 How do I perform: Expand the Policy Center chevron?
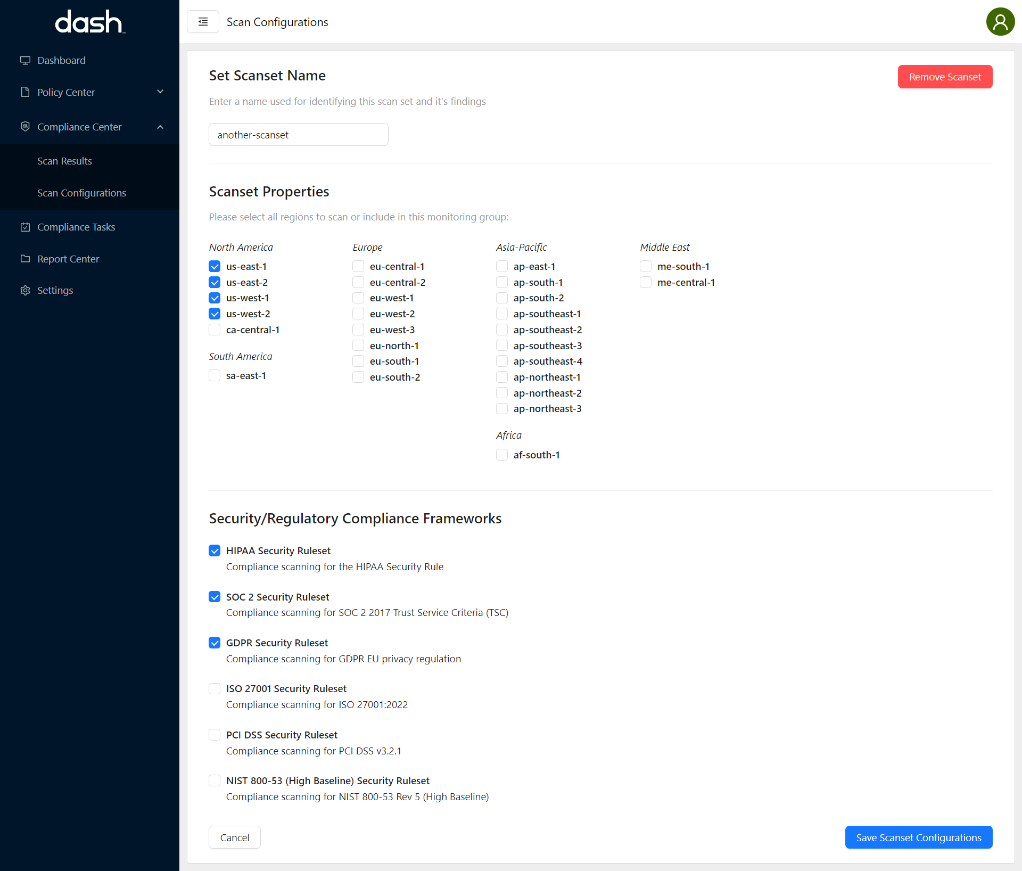pyautogui.click(x=160, y=92)
